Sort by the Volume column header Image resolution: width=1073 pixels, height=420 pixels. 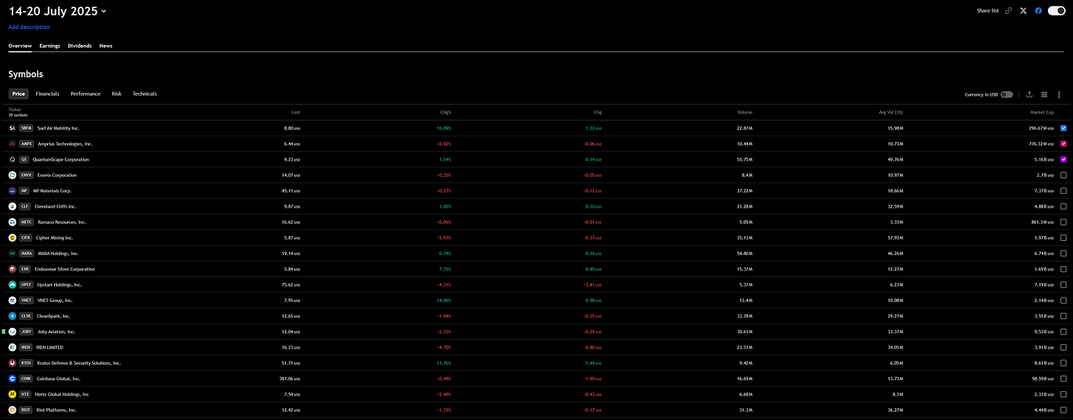tap(744, 112)
